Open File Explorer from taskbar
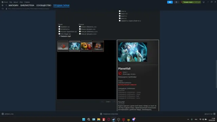Image resolution: width=217 pixels, height=122 pixels. (x=99, y=119)
